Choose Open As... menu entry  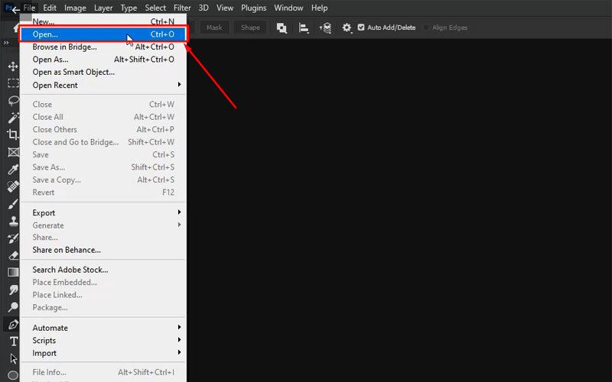pos(103,60)
